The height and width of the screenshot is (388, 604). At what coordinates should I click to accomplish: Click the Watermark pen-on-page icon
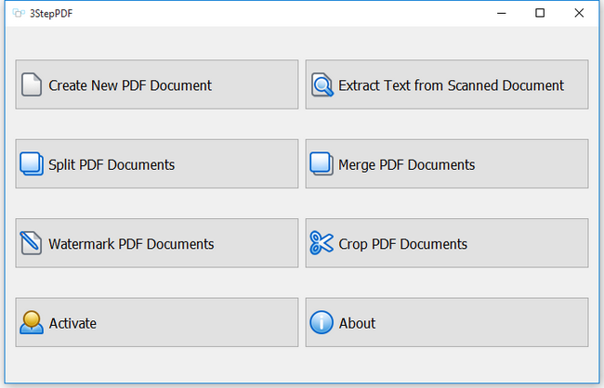pyautogui.click(x=32, y=244)
